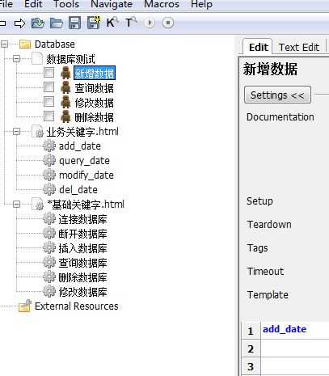
Task: Click the gear icon beside add_date keyword
Action: pos(49,146)
